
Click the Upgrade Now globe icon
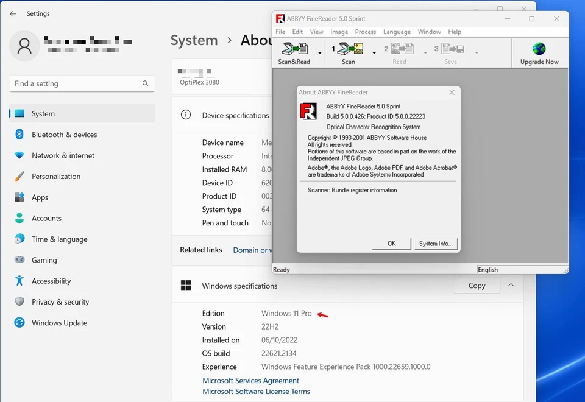[x=539, y=49]
